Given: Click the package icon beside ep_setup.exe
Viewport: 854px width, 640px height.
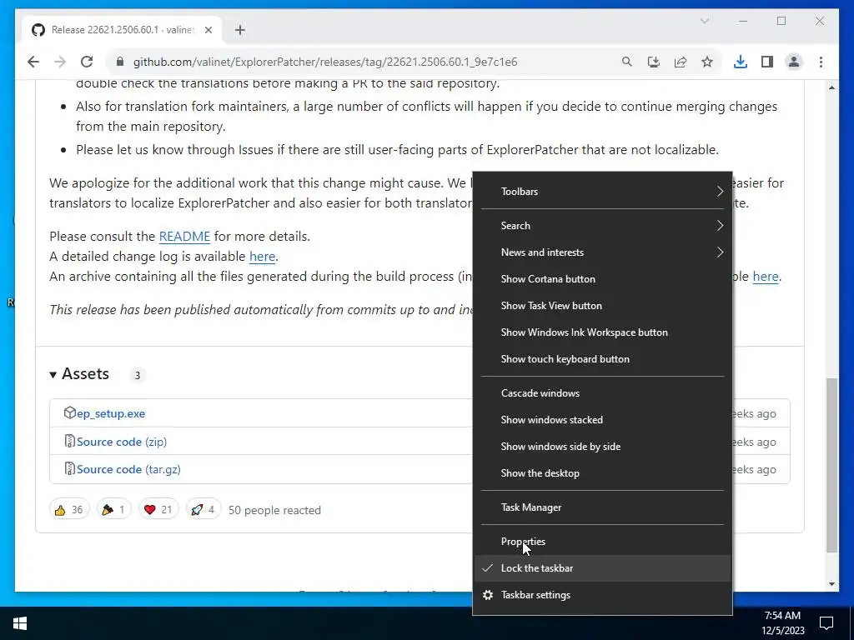Looking at the screenshot, I should click(x=69, y=413).
